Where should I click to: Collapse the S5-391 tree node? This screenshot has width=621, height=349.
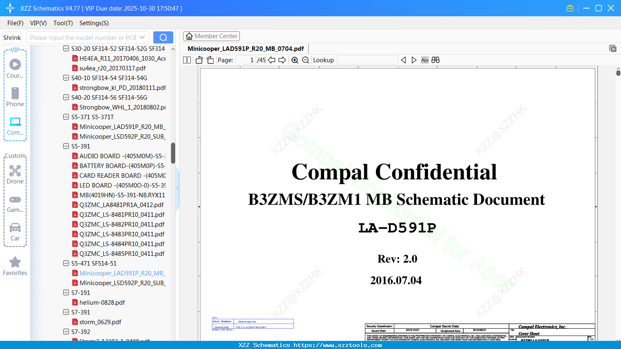pos(66,146)
